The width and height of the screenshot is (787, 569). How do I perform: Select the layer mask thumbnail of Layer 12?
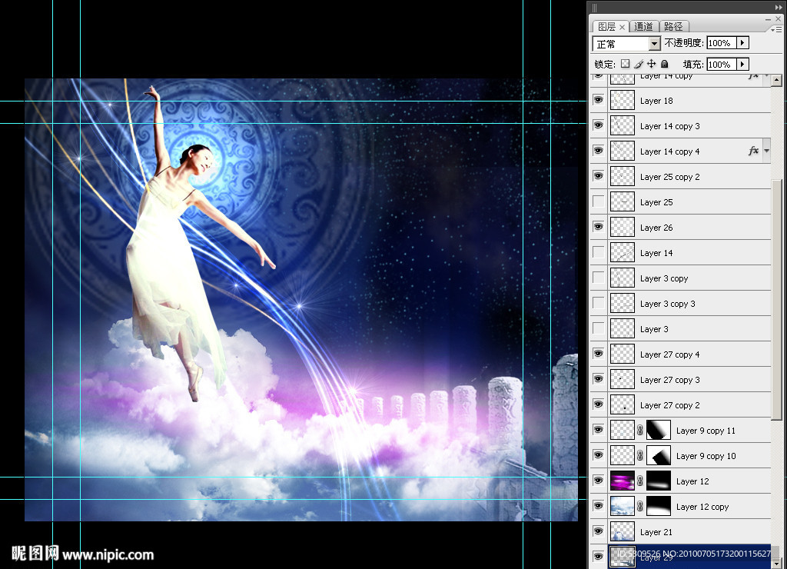coord(659,481)
